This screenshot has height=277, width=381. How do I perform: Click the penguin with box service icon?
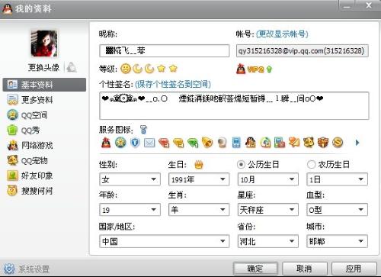(x=251, y=143)
